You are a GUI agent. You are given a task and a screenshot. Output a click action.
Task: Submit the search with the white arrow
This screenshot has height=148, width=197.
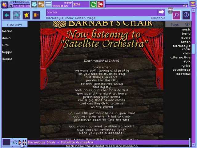click(x=161, y=12)
